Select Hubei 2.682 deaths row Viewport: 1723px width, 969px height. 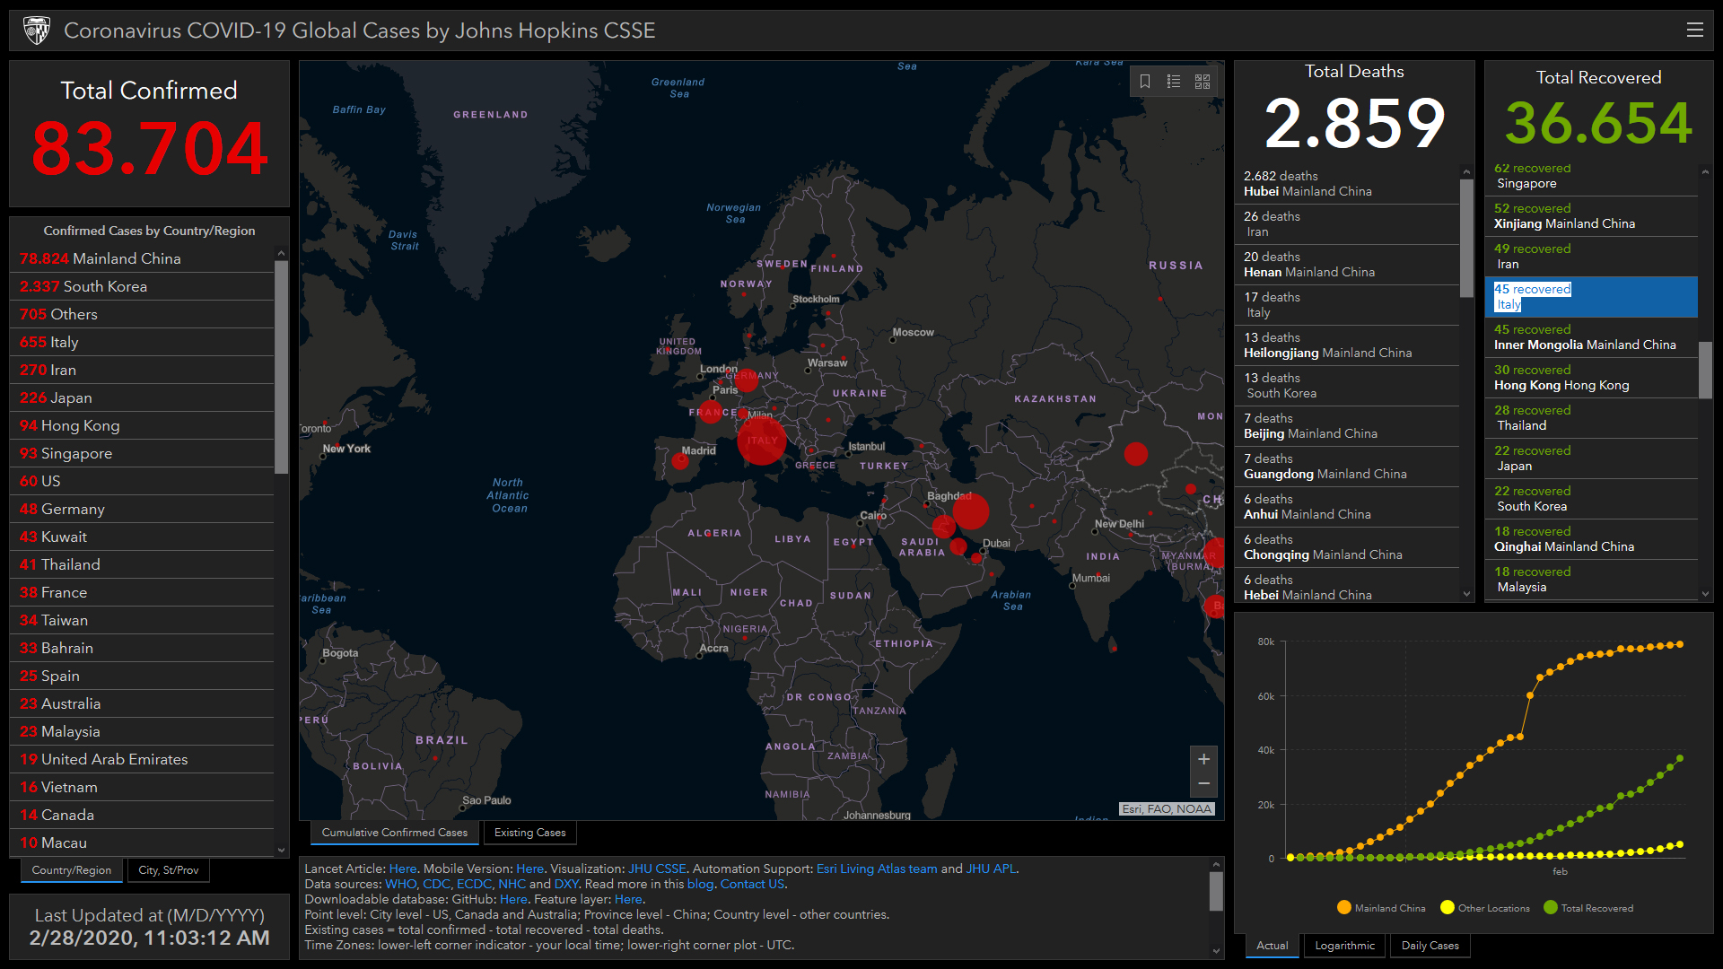point(1347,184)
